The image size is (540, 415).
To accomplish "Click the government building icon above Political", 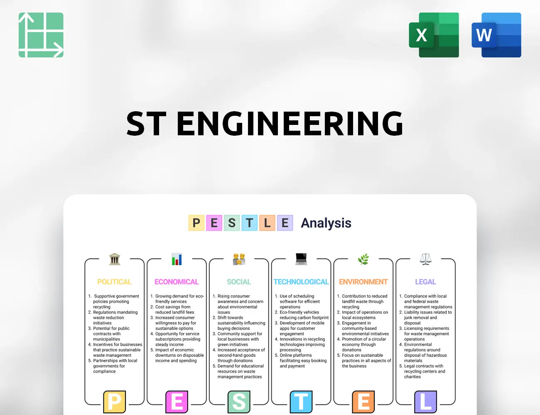I will pyautogui.click(x=115, y=259).
